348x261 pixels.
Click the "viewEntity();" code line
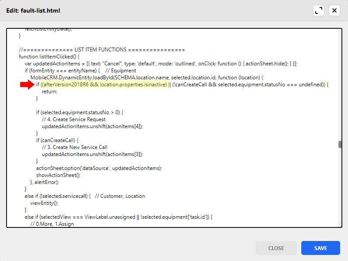[x=44, y=203]
